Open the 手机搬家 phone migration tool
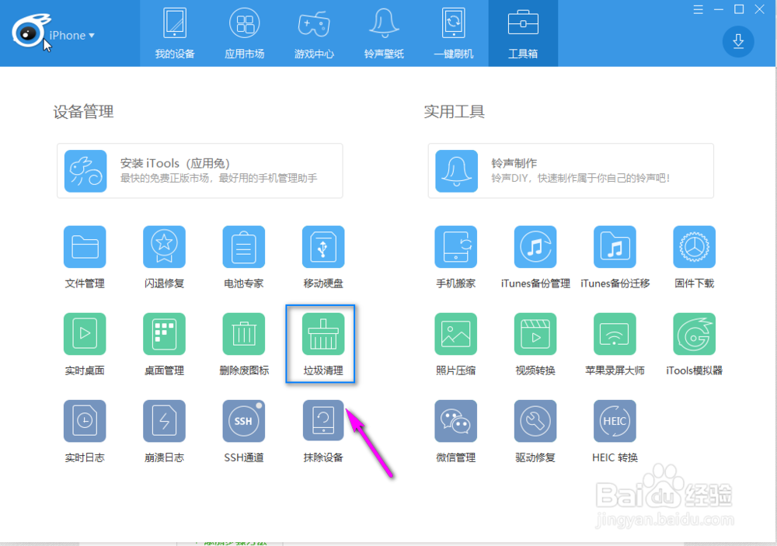Viewport: 777px width, 546px height. [x=455, y=247]
